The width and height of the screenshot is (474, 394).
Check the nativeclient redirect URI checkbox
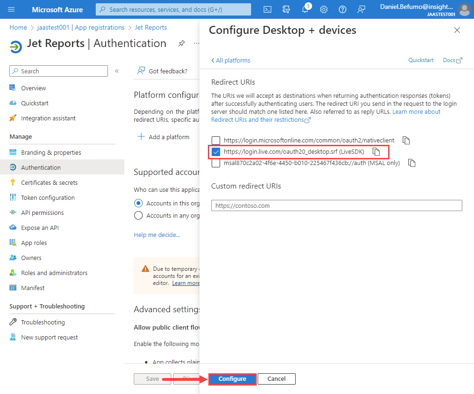[216, 140]
